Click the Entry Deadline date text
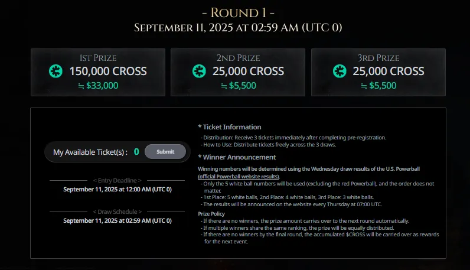The height and width of the screenshot is (270, 470). 117,189
